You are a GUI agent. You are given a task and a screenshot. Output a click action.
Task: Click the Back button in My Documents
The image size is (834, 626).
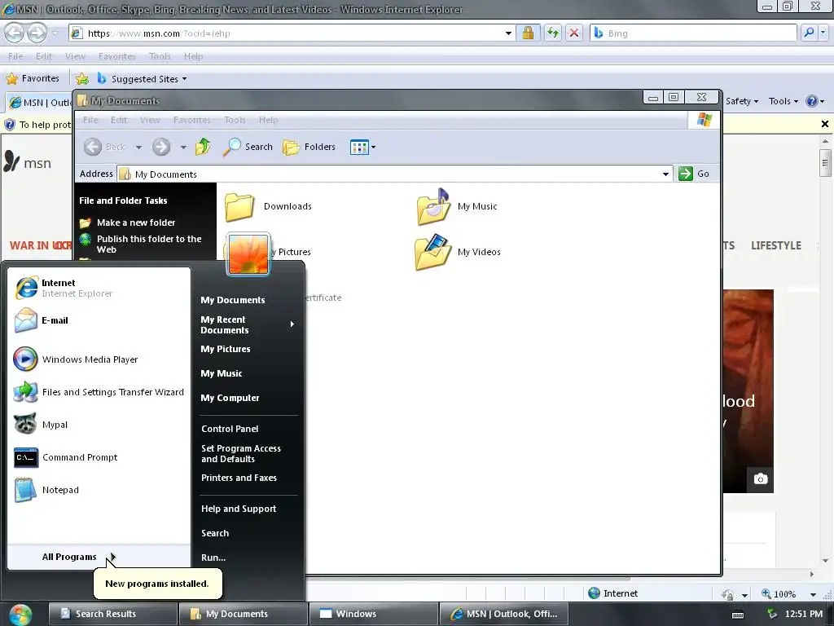pyautogui.click(x=105, y=147)
